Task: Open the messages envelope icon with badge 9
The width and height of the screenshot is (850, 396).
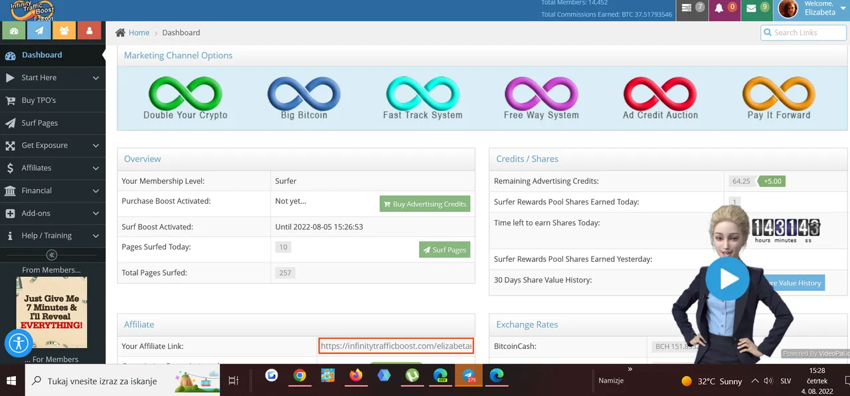Action: click(756, 9)
